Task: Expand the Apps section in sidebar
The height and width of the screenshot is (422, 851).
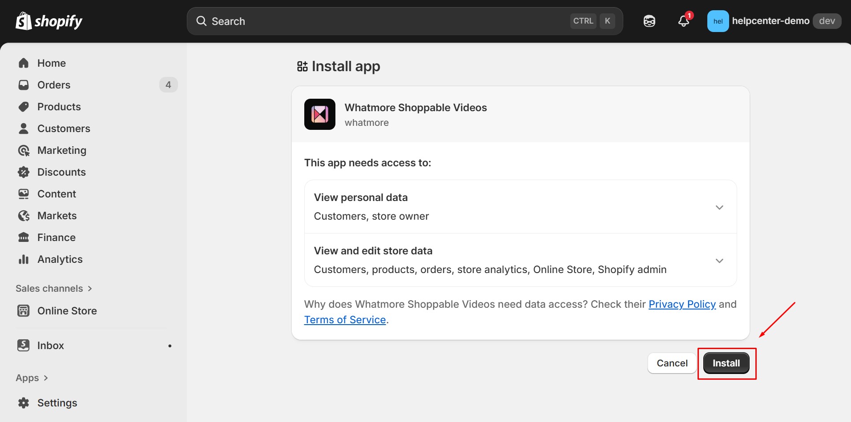Action: click(x=32, y=378)
